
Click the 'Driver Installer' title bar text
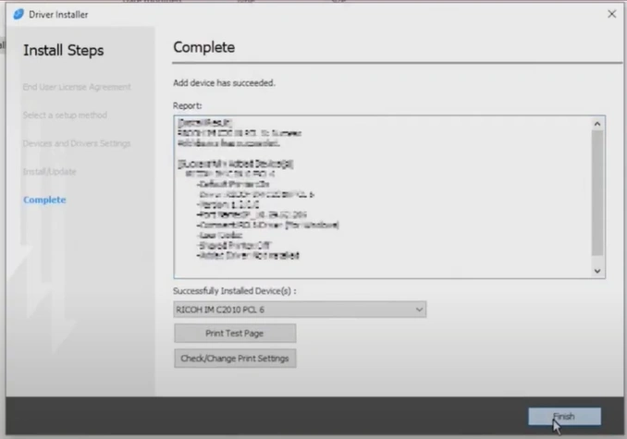tap(60, 14)
